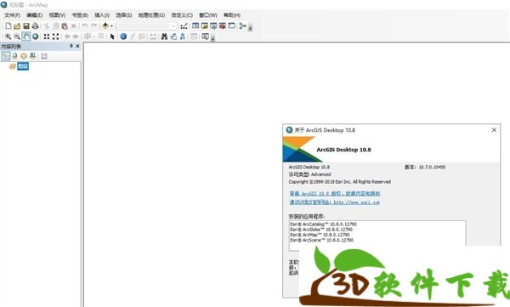Select 'Esri® ArcCatalog™ 10.8.0.12790' in installed list
Image resolution: width=510 pixels, height=307 pixels.
[324, 225]
